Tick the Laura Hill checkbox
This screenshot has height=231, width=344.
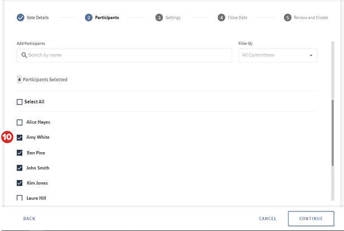20,197
